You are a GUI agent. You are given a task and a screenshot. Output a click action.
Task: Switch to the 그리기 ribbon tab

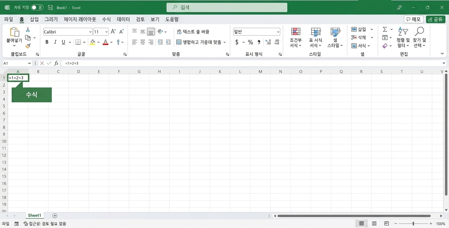(x=51, y=19)
